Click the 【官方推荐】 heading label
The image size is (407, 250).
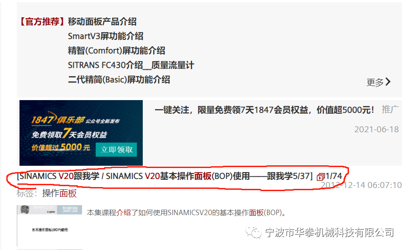[42, 22]
